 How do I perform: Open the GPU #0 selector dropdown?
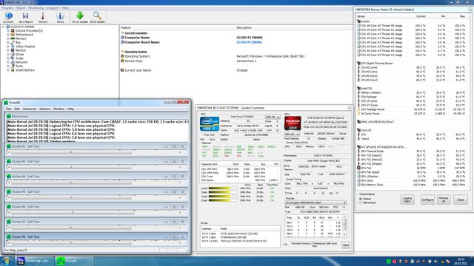pyautogui.click(x=292, y=134)
